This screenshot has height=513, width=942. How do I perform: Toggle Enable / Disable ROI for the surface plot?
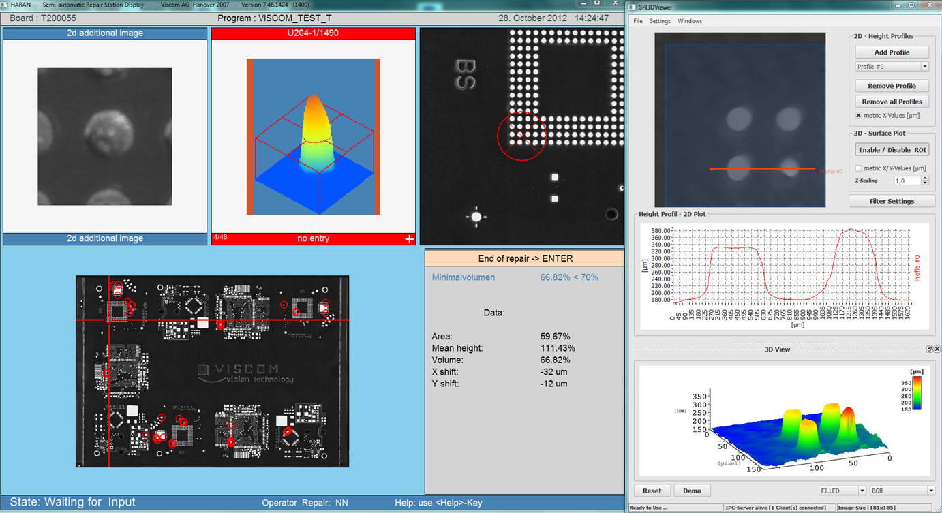click(892, 149)
